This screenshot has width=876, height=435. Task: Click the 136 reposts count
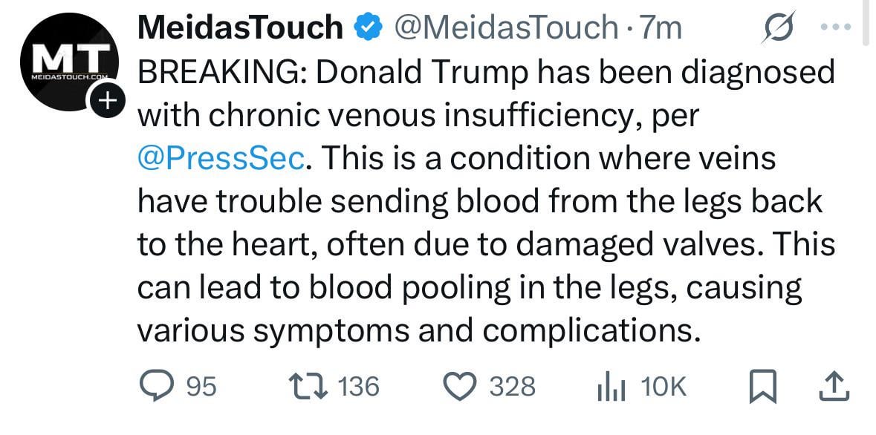tap(359, 387)
